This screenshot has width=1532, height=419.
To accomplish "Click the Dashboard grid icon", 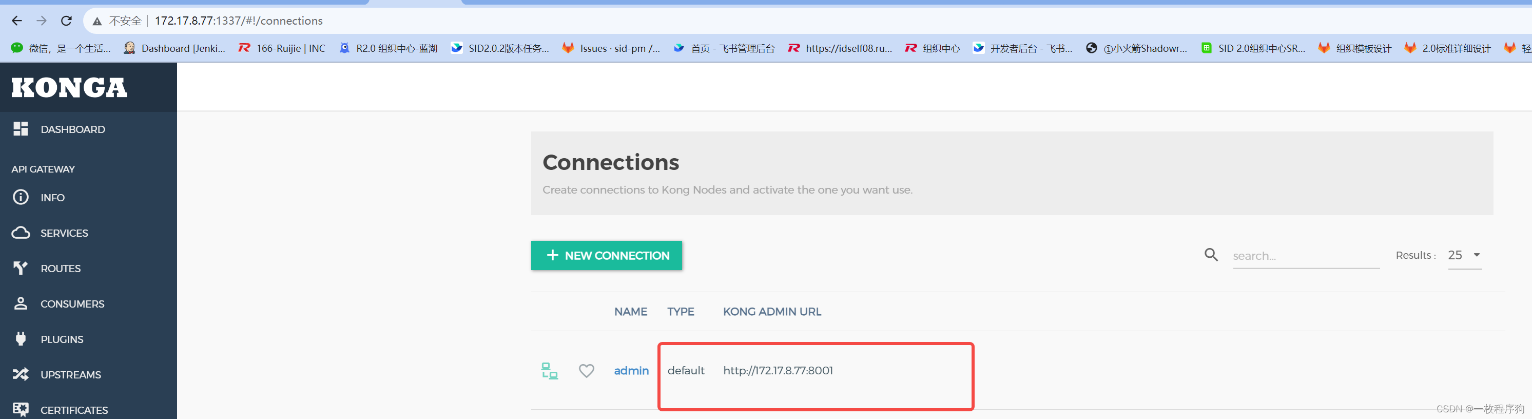I will pyautogui.click(x=21, y=129).
